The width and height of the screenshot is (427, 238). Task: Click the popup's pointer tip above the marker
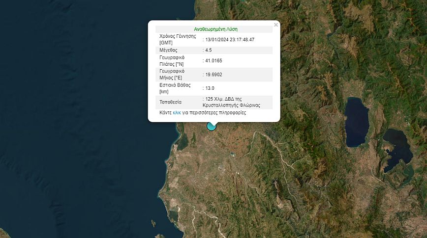click(x=212, y=122)
